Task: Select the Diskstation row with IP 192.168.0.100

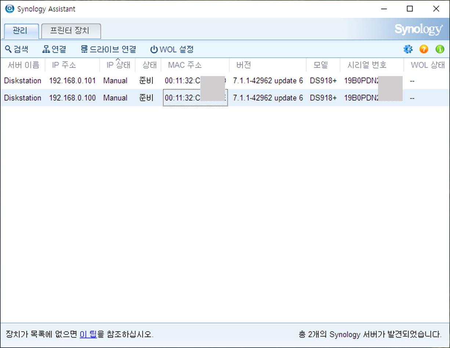Action: (225, 98)
